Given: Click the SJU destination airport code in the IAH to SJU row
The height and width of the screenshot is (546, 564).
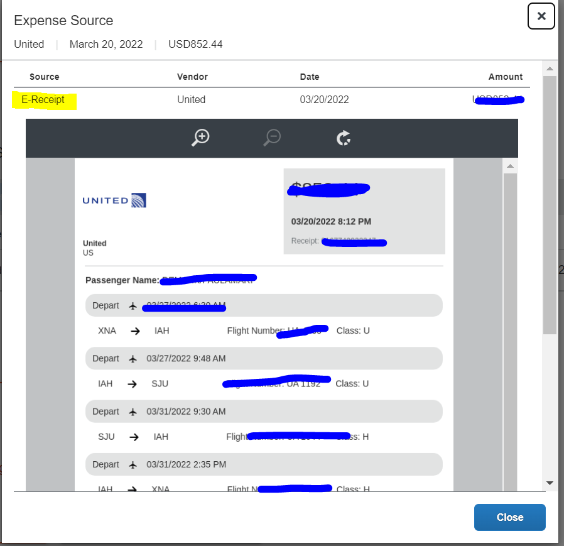Looking at the screenshot, I should pyautogui.click(x=160, y=384).
